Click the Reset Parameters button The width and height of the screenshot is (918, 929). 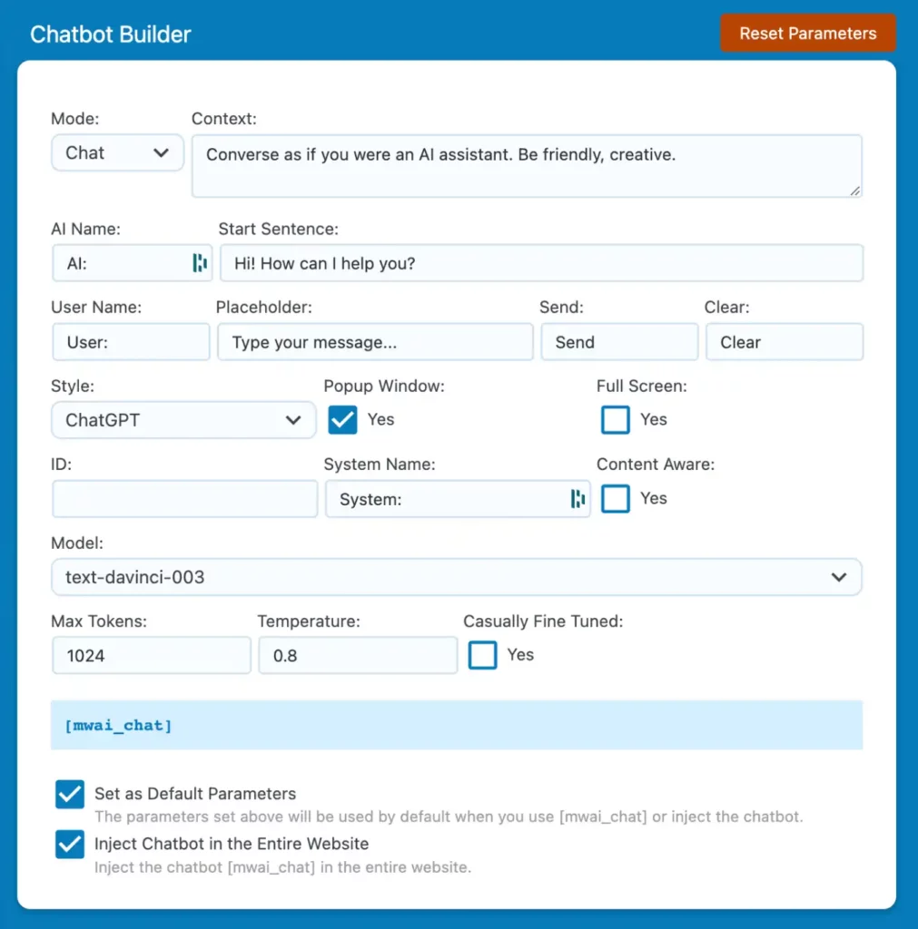coord(808,34)
